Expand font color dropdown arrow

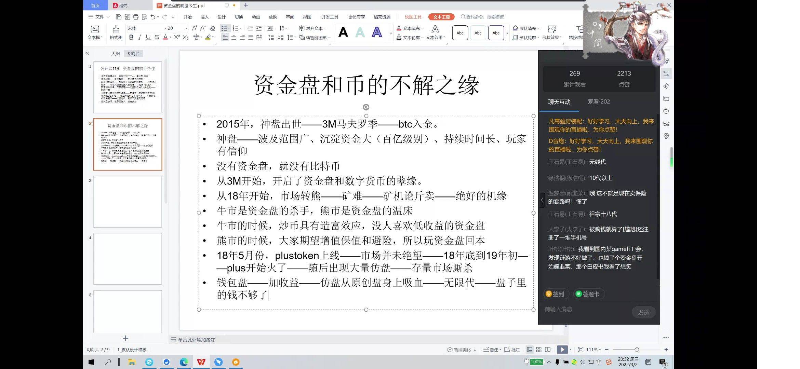point(170,38)
